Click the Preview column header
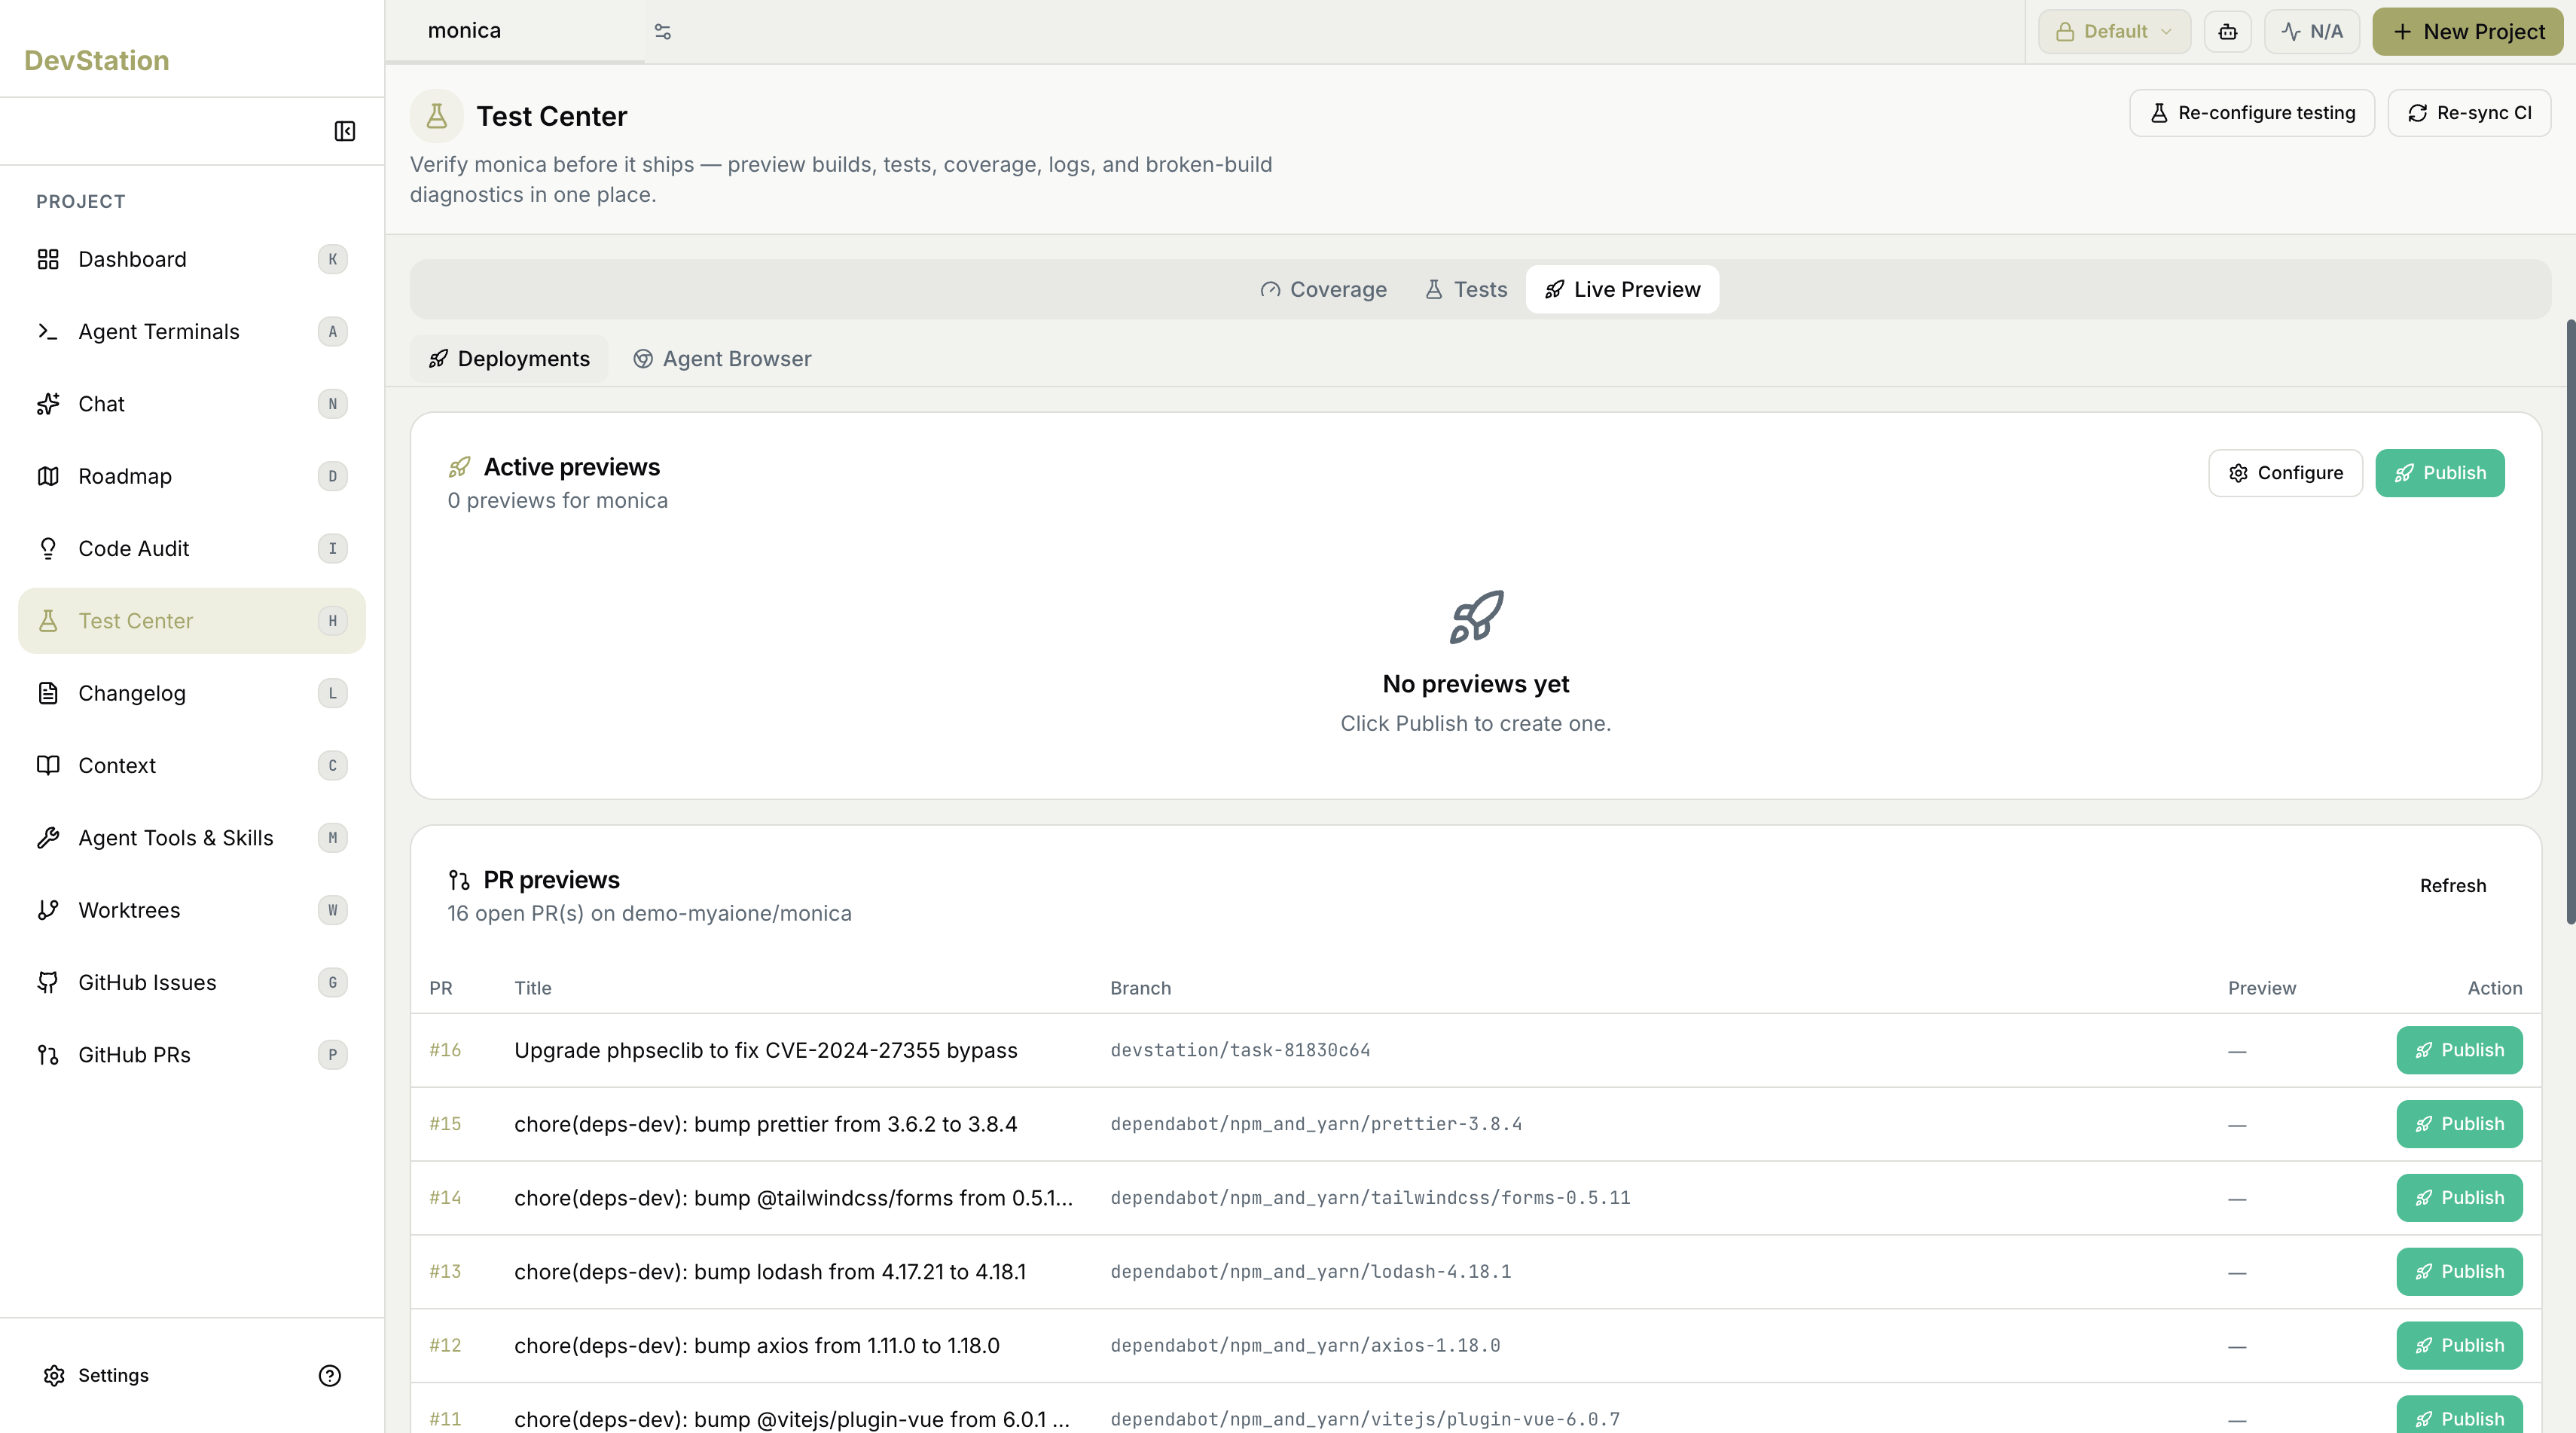 (x=2261, y=988)
